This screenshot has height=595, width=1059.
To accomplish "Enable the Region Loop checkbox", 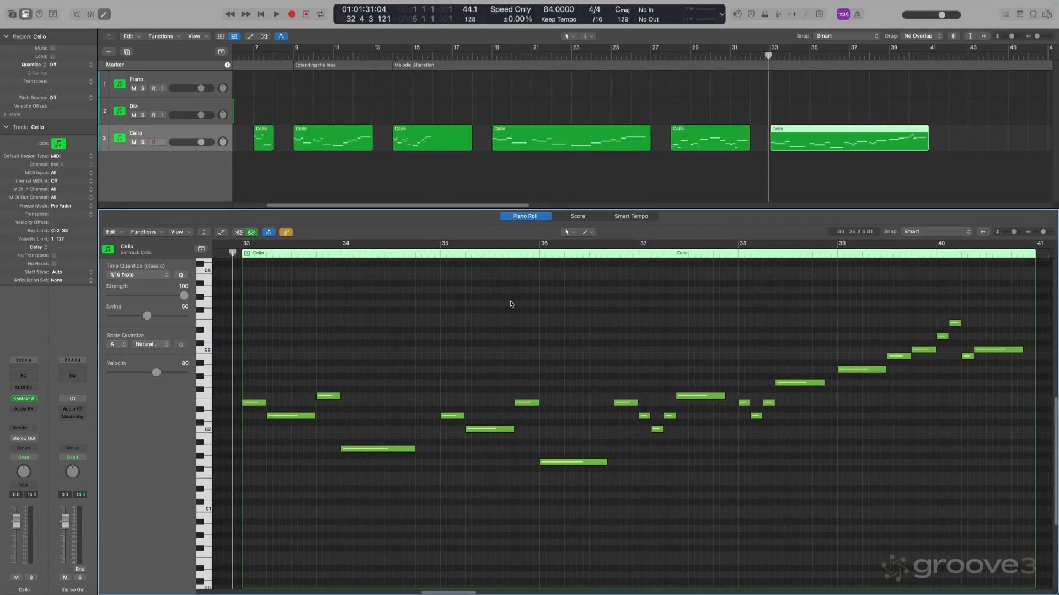I will point(52,56).
